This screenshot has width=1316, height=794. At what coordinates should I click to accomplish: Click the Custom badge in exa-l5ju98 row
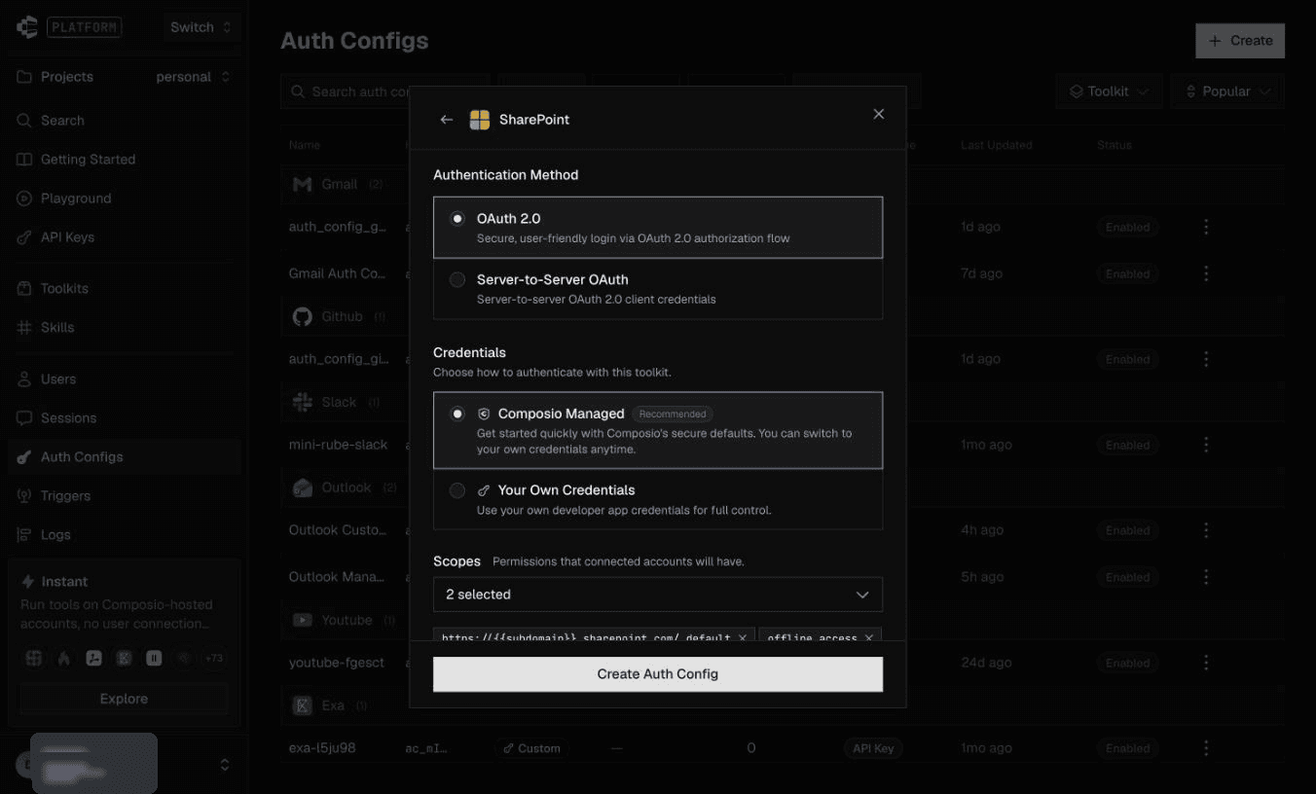(531, 748)
